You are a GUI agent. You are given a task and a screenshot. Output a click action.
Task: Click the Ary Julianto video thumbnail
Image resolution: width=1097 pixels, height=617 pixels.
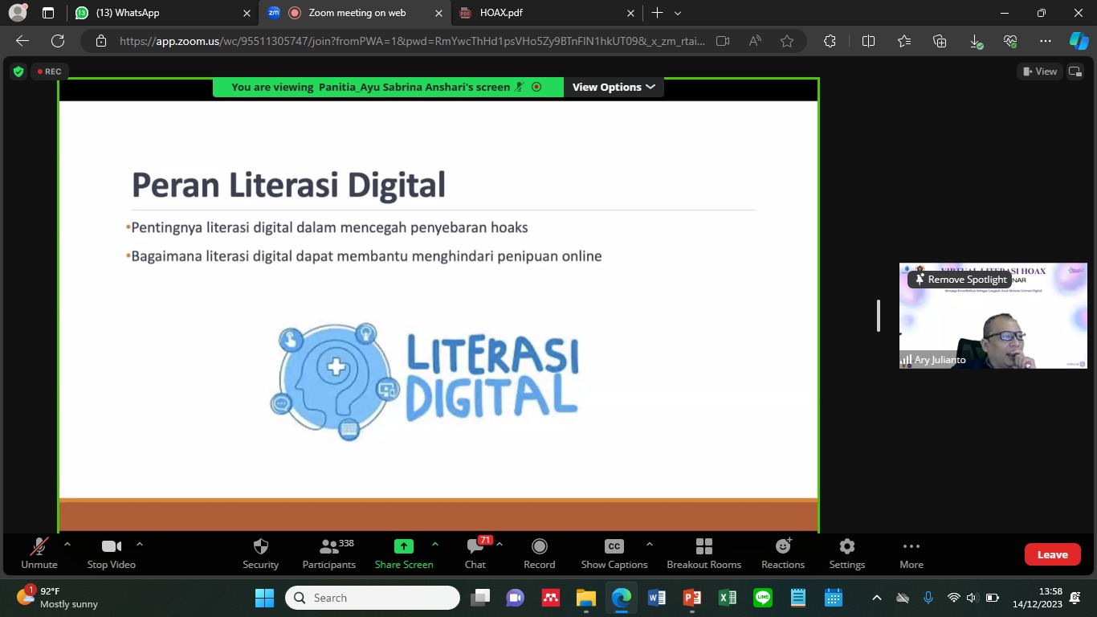[993, 316]
